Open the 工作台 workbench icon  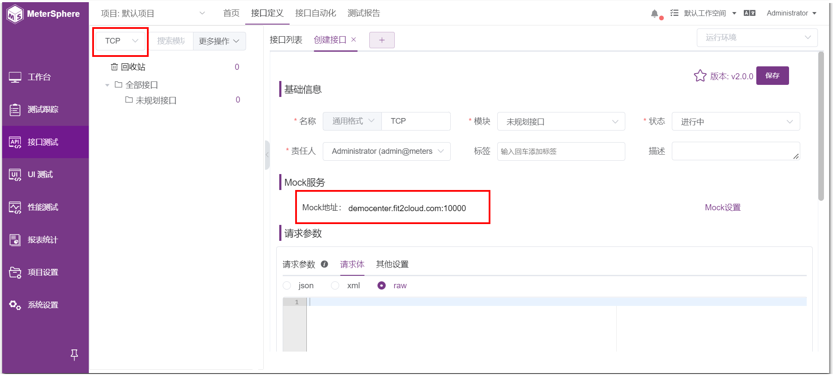pyautogui.click(x=15, y=77)
